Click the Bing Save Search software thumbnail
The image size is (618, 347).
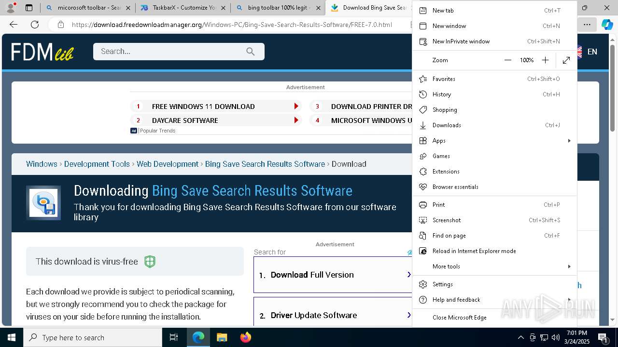[43, 203]
